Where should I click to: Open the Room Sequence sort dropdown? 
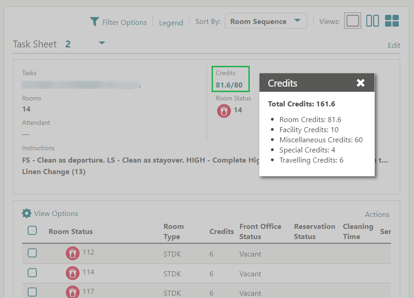tap(265, 21)
